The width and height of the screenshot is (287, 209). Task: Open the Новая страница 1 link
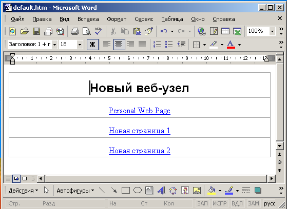pyautogui.click(x=140, y=131)
